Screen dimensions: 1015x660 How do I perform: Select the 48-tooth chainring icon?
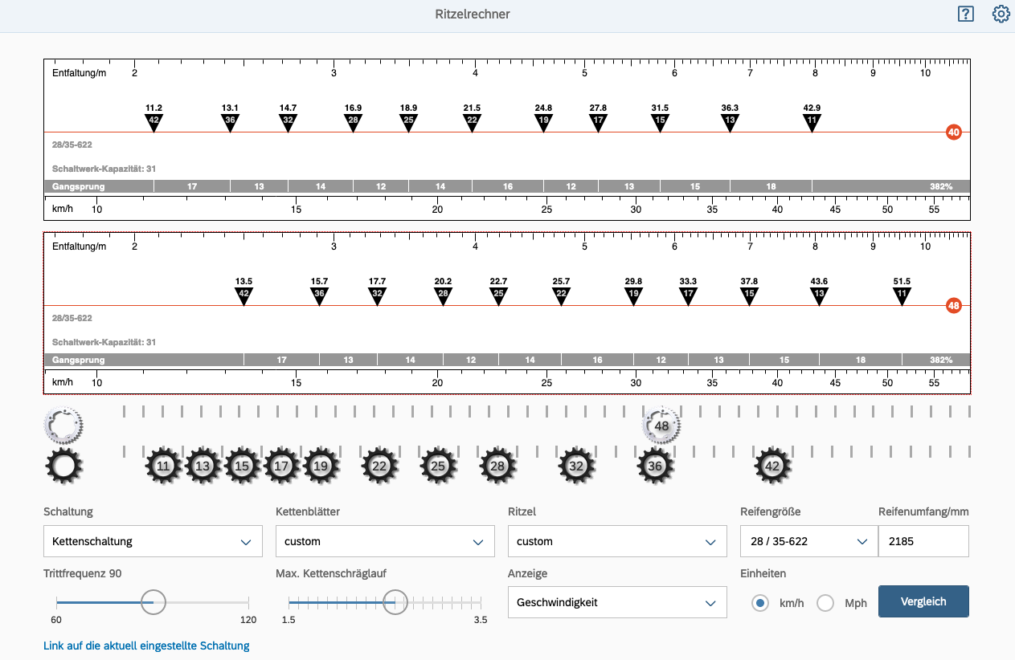click(x=661, y=426)
